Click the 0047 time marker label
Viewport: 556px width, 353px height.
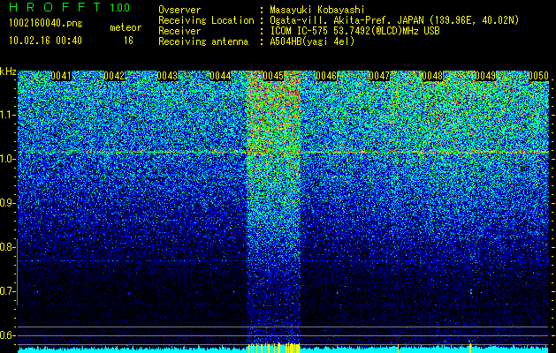pos(379,76)
